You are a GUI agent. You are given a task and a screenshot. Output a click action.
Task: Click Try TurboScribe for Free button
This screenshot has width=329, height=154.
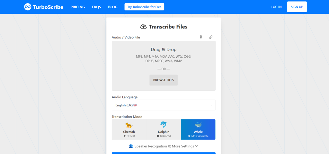[x=144, y=7]
